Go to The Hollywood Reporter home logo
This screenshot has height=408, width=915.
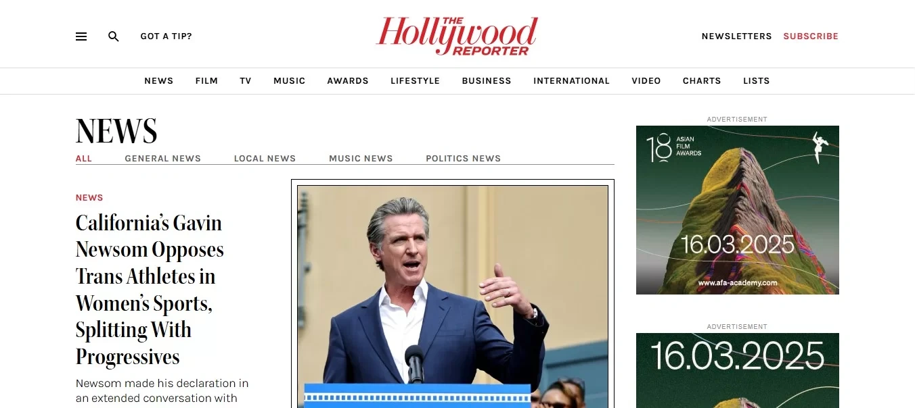pos(457,36)
